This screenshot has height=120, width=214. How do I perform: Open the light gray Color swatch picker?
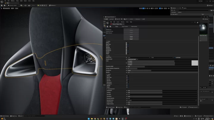[195, 63]
